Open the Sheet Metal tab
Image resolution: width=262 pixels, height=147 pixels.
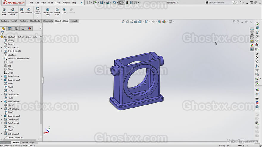coord(35,21)
